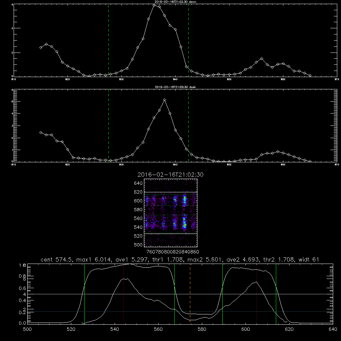Screen dimensions: 341x341
Task: Click the "ave2 4.693" value in stats line
Action: tap(243, 260)
